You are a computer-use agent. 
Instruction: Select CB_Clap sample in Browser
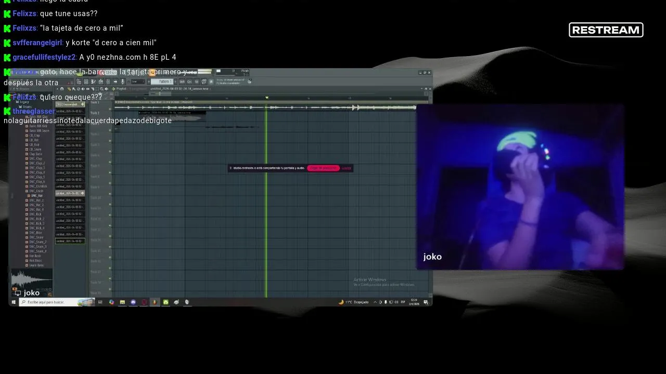click(x=33, y=135)
